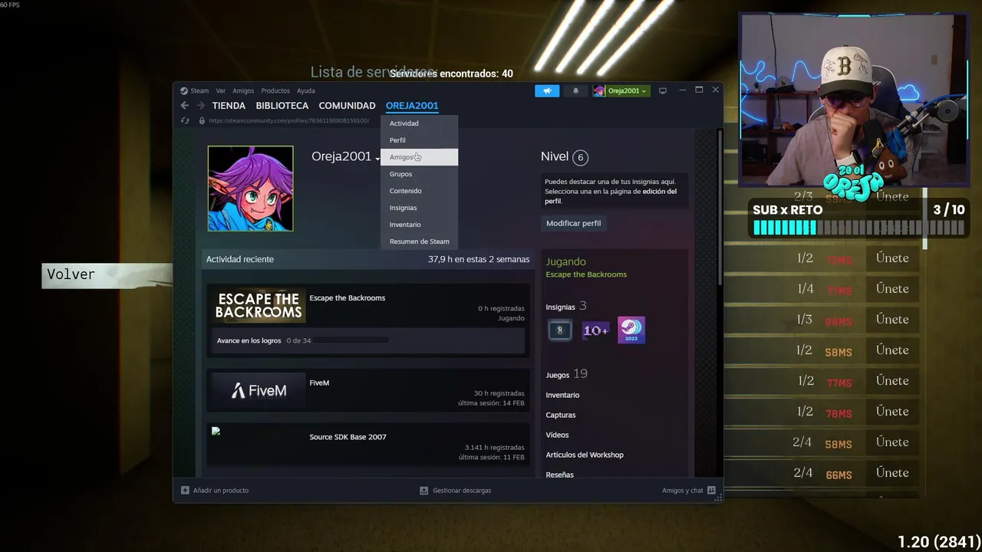The width and height of the screenshot is (982, 552).
Task: Click the Gestionar descargas download icon
Action: [x=424, y=490]
